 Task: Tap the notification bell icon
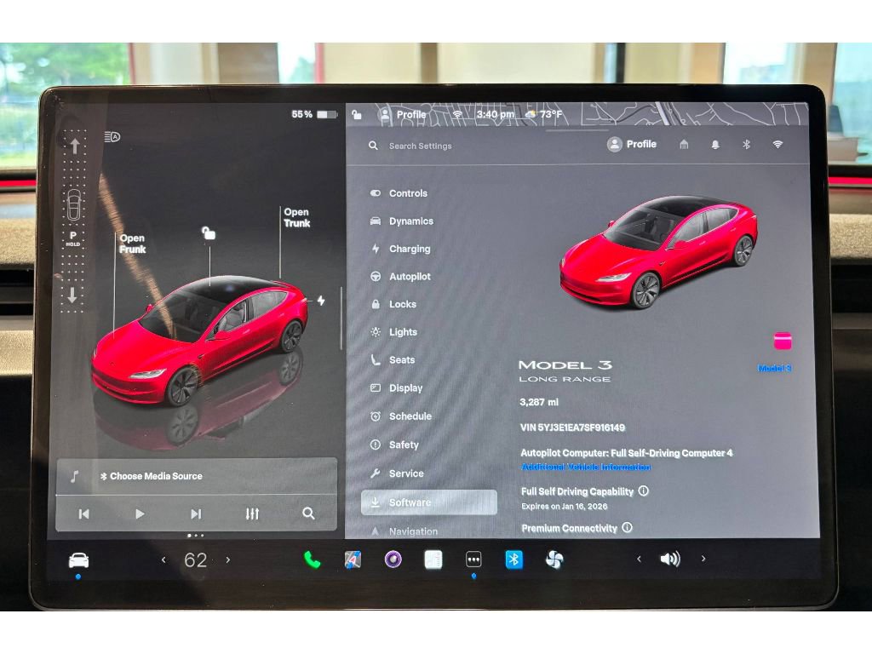(x=715, y=145)
